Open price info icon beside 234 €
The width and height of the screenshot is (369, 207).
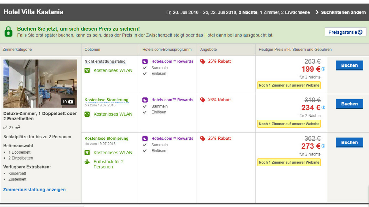pyautogui.click(x=323, y=108)
